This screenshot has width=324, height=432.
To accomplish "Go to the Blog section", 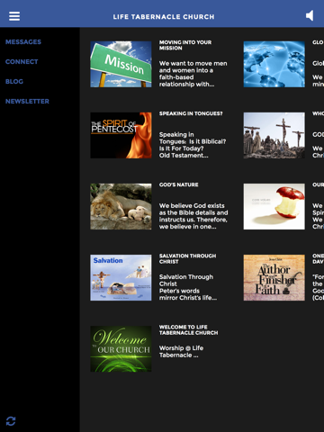I will (x=14, y=82).
